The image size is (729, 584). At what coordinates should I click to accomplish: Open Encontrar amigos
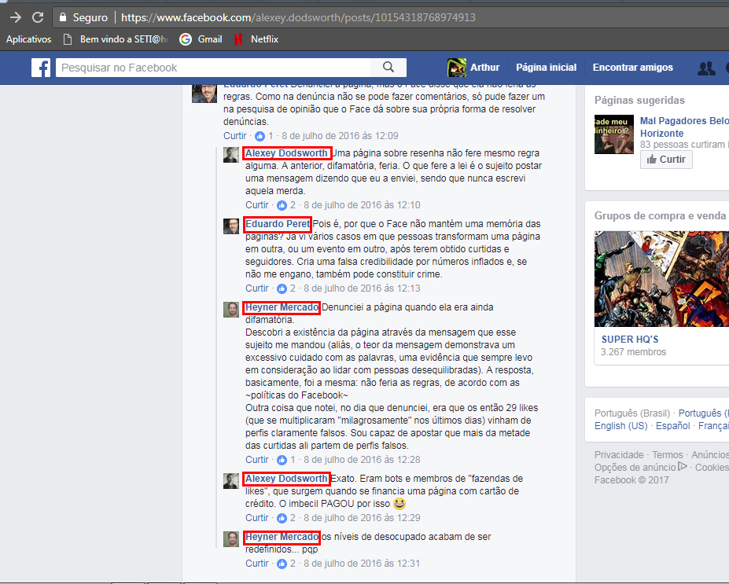tap(632, 68)
